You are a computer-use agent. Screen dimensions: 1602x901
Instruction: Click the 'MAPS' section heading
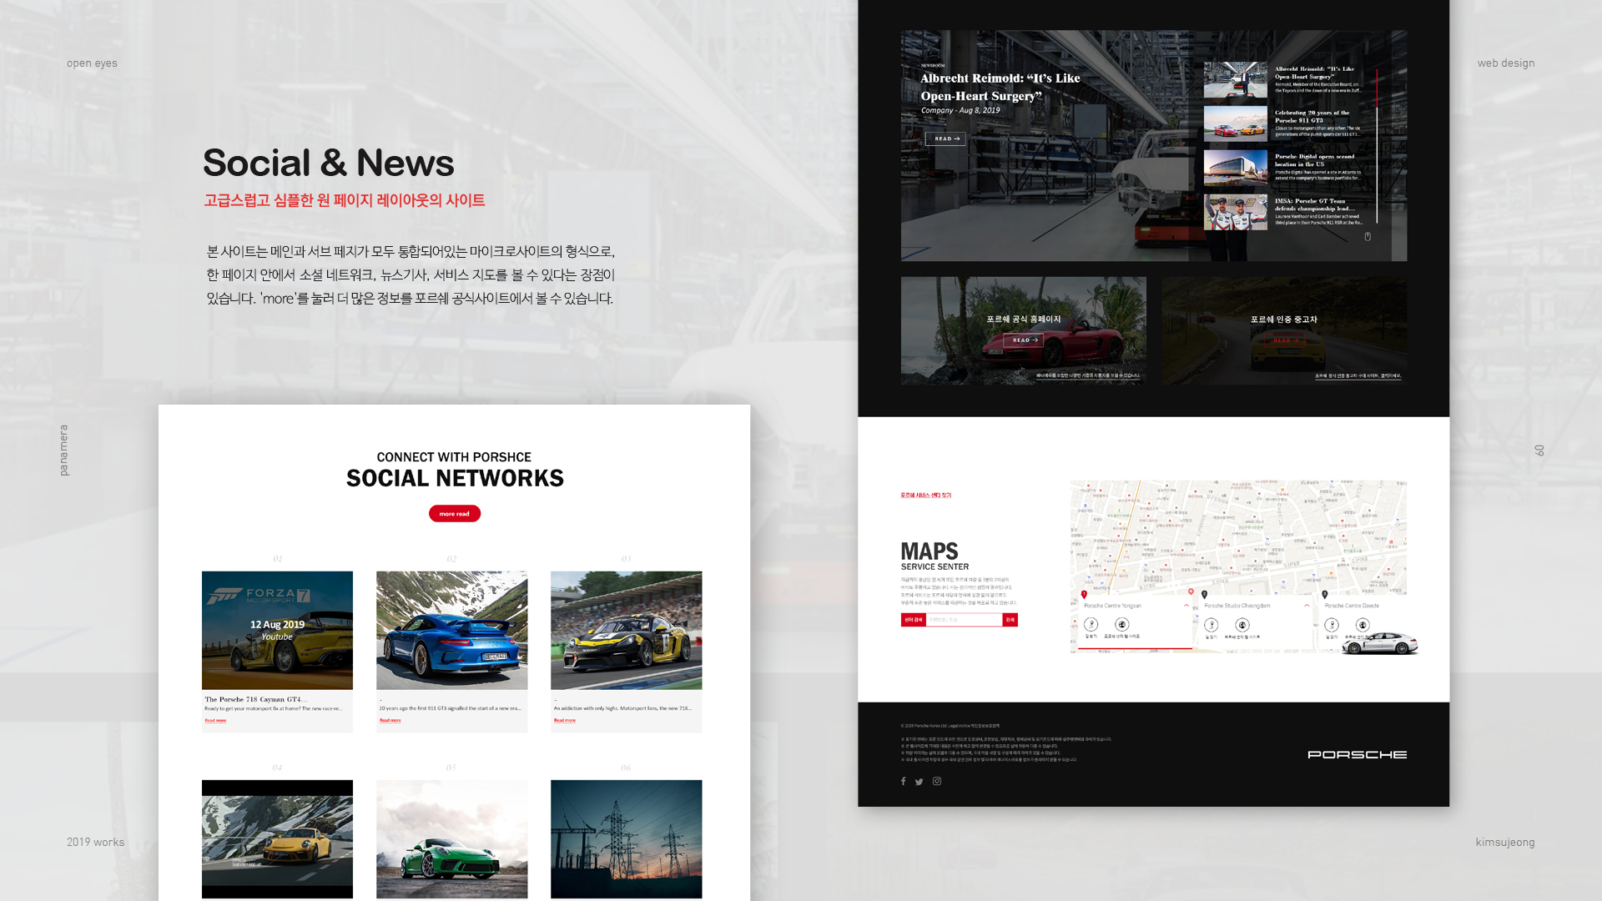click(929, 551)
